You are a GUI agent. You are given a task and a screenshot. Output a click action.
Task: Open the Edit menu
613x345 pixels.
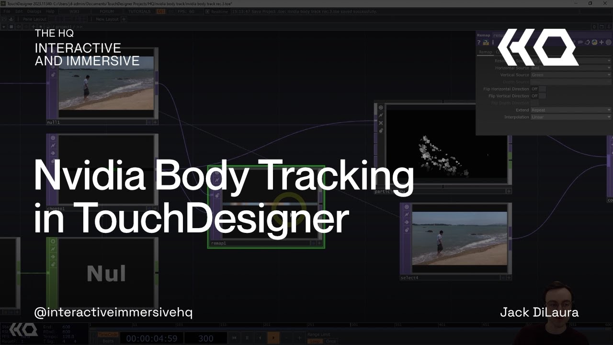point(19,11)
